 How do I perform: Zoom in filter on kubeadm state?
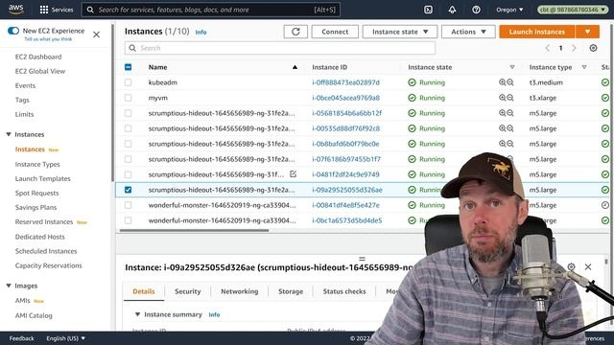coord(502,82)
